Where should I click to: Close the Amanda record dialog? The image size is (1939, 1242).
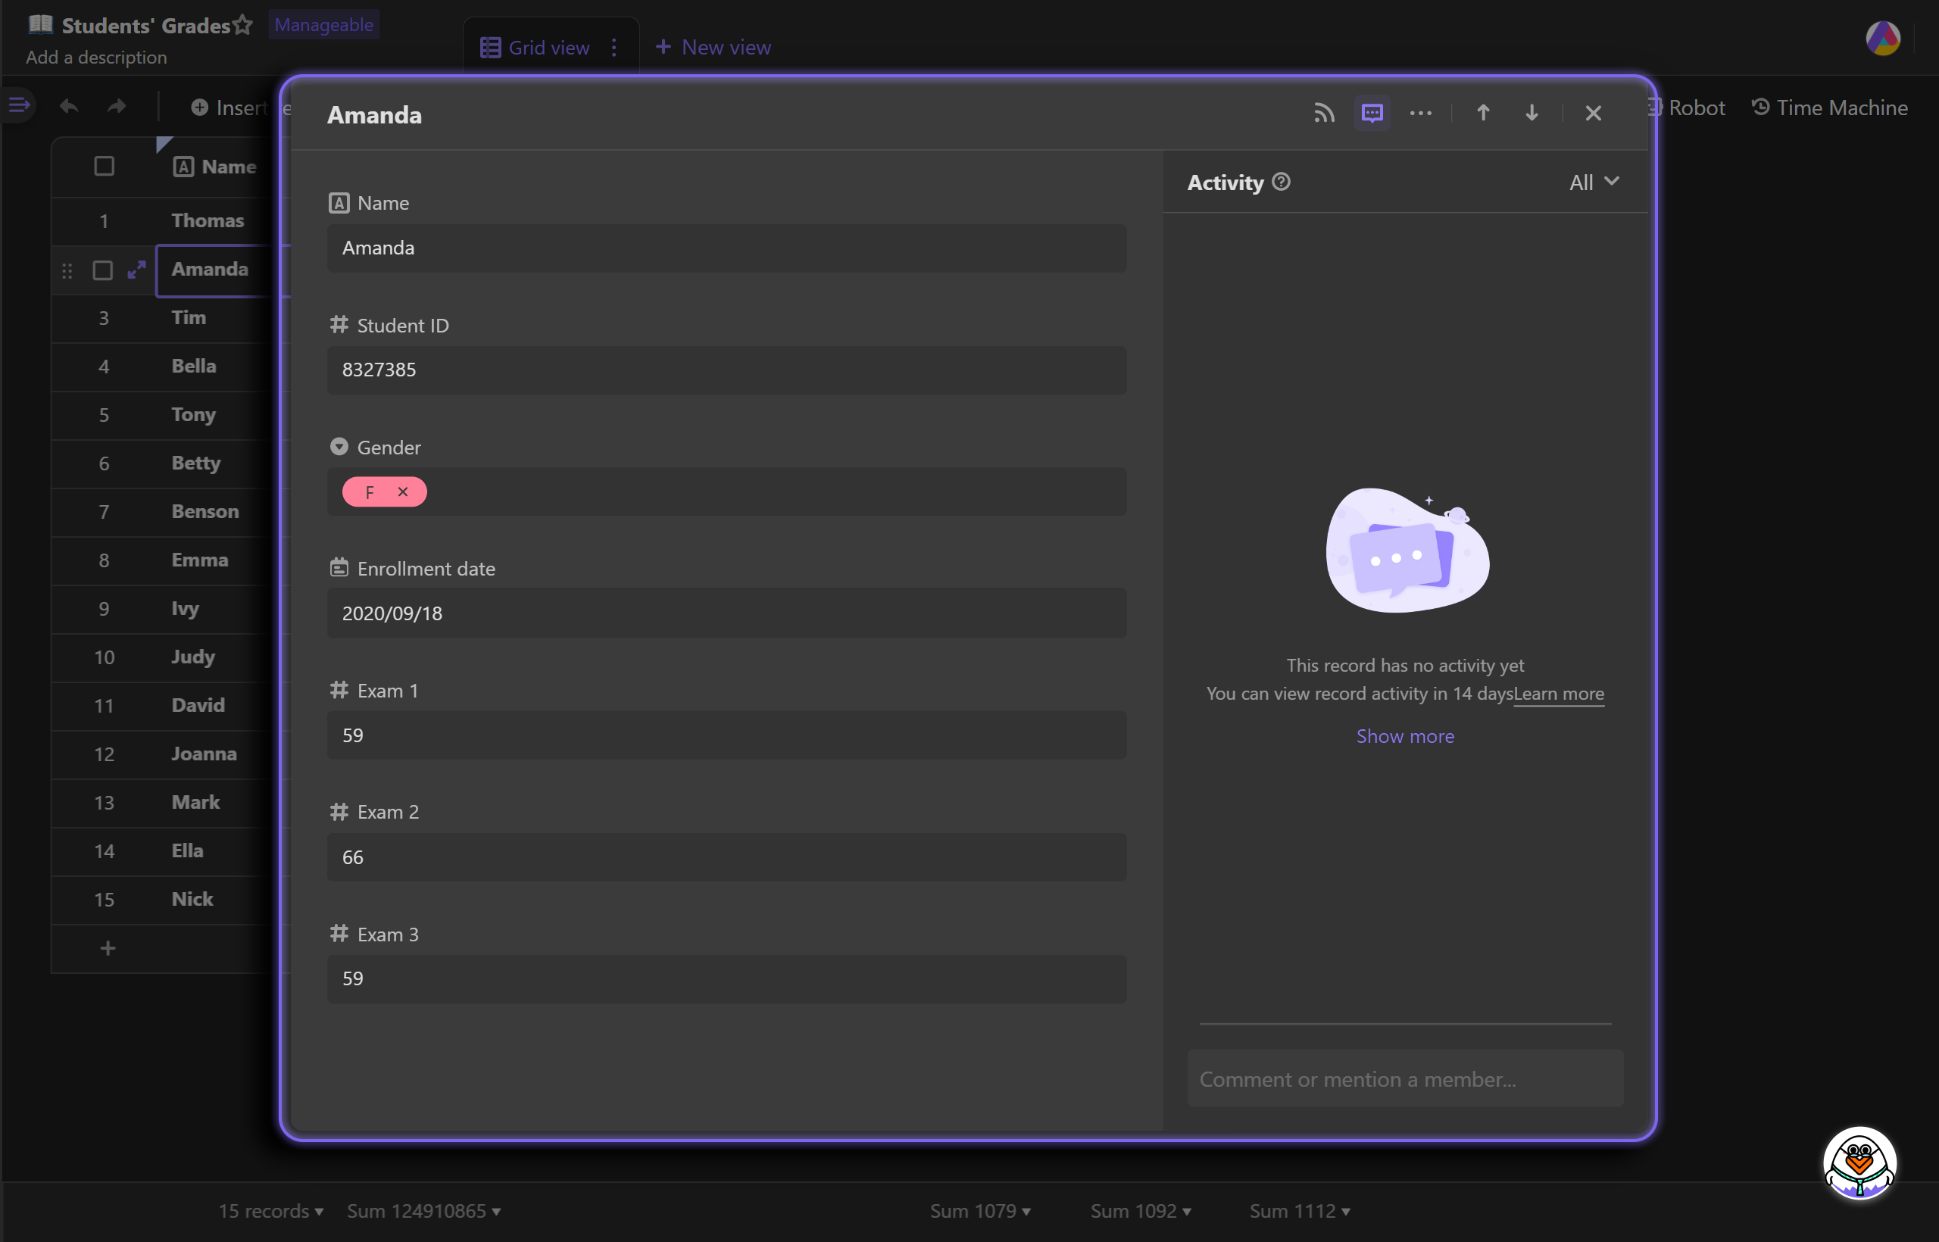(x=1593, y=113)
